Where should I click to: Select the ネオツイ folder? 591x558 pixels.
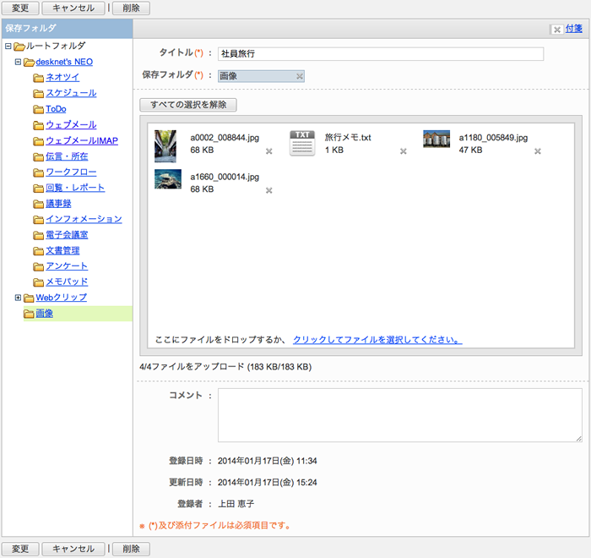click(62, 78)
